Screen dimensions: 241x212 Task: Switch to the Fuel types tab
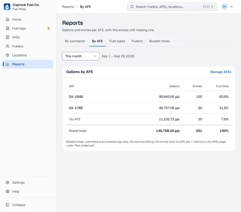click(x=117, y=41)
